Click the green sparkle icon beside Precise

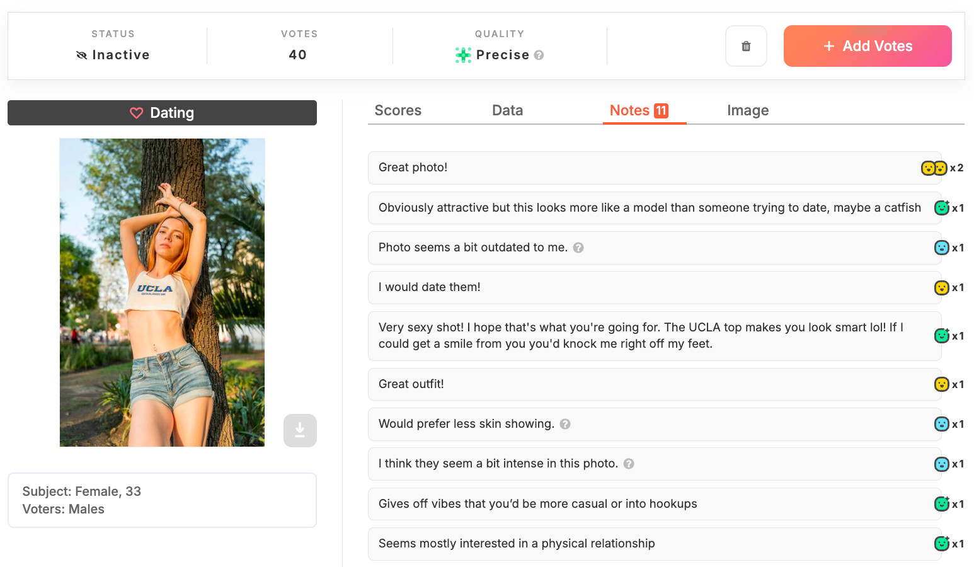coord(463,55)
